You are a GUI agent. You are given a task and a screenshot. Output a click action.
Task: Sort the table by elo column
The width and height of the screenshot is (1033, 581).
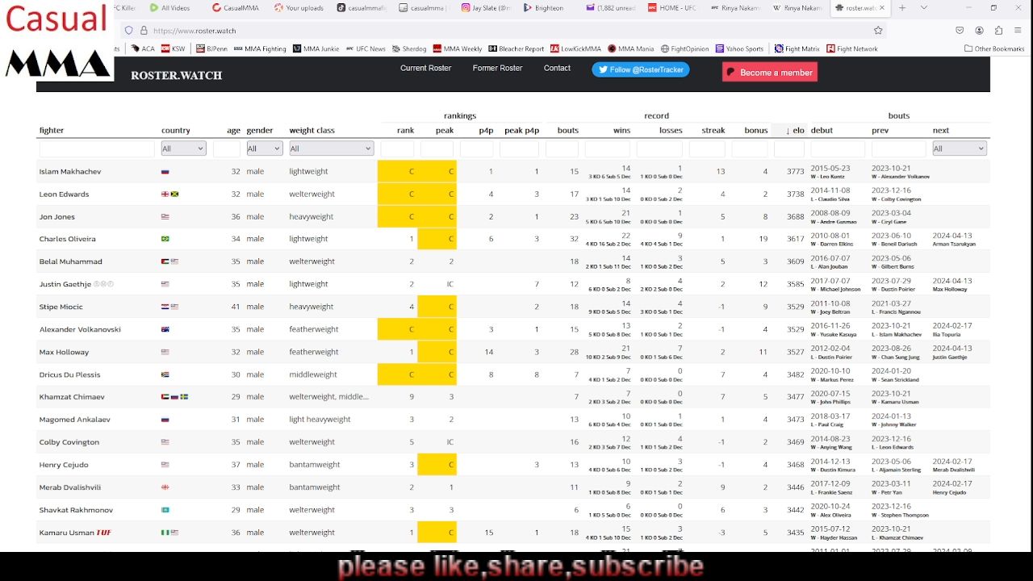click(795, 131)
